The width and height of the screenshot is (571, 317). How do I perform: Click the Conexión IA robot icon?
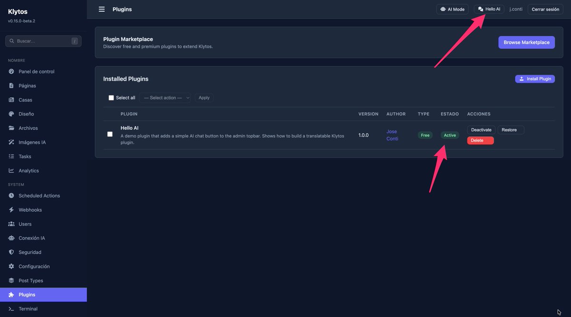click(11, 238)
